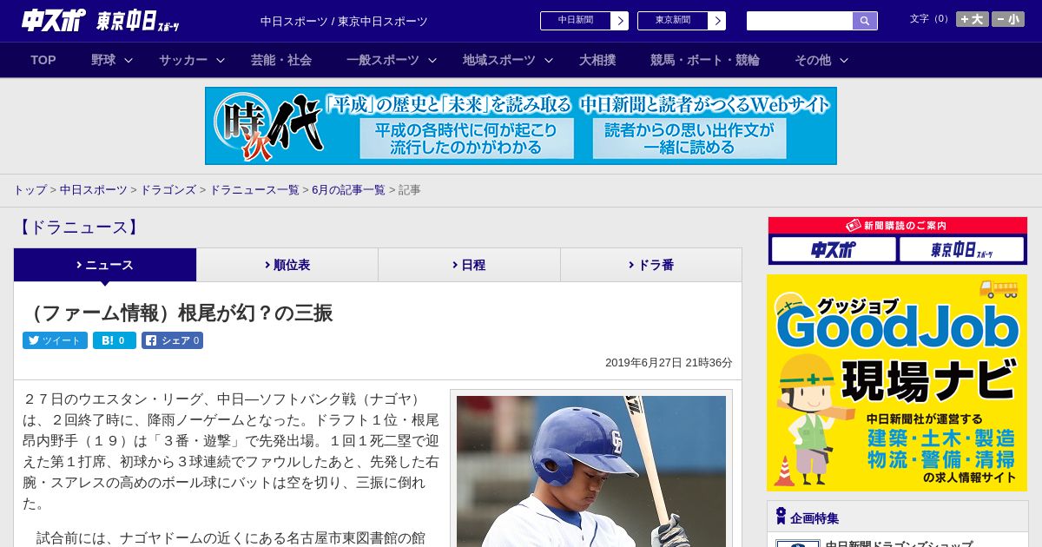The width and height of the screenshot is (1042, 547).
Task: Click the date 2019年6月27日 21時36分
Action: (669, 363)
